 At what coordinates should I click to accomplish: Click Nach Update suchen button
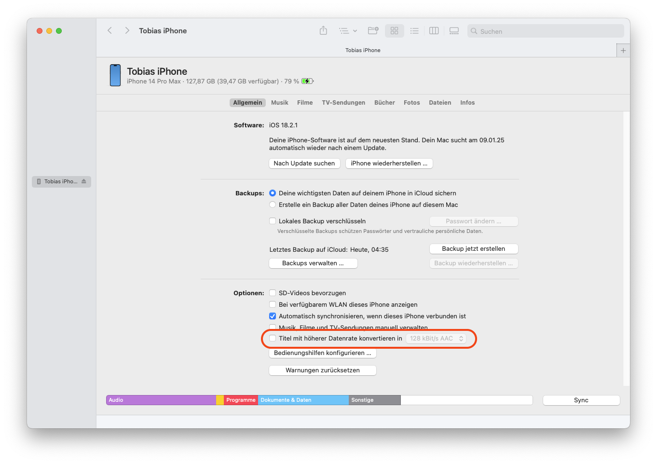click(x=304, y=164)
